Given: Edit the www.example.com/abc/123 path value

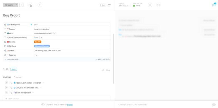Looking at the screenshot, I should pyautogui.click(x=45, y=34).
